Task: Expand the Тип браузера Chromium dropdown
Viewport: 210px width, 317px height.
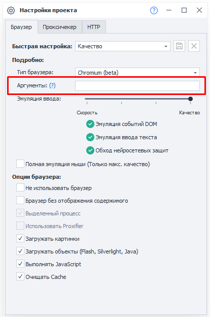Action: [x=137, y=72]
